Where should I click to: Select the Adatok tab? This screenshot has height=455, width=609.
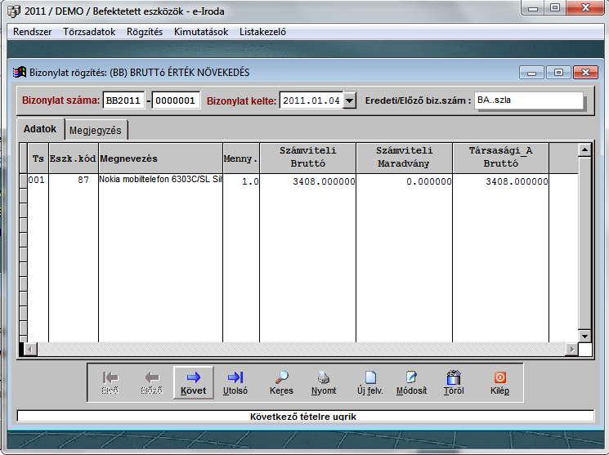coord(39,129)
